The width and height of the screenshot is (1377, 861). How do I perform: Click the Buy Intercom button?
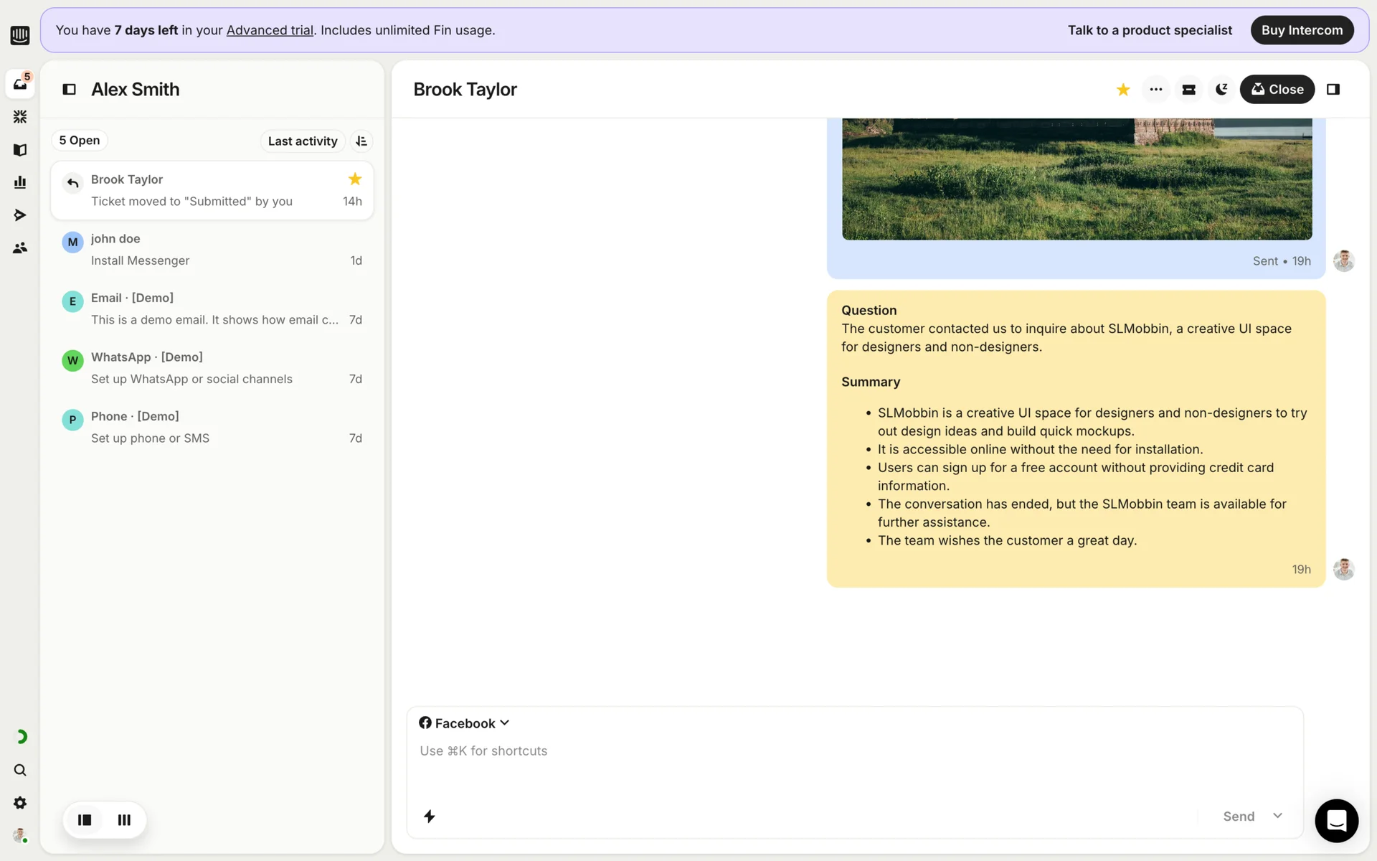(x=1302, y=30)
